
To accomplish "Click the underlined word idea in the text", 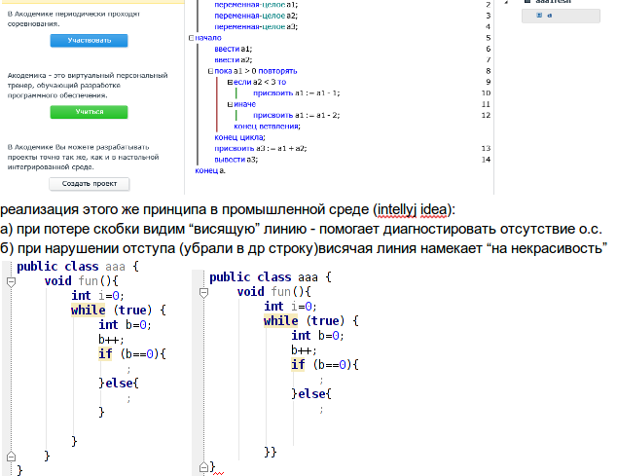I will click(438, 209).
